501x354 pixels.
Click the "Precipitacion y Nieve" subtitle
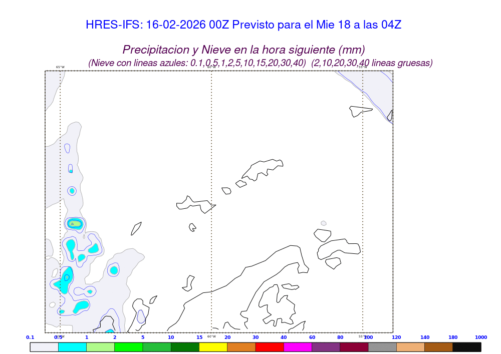(x=243, y=50)
